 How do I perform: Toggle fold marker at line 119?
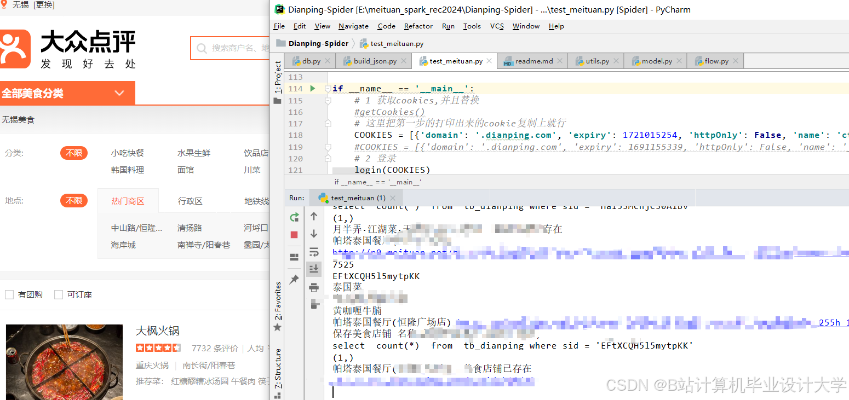(x=328, y=147)
